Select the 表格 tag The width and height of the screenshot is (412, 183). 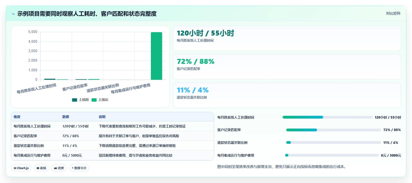[41, 168]
